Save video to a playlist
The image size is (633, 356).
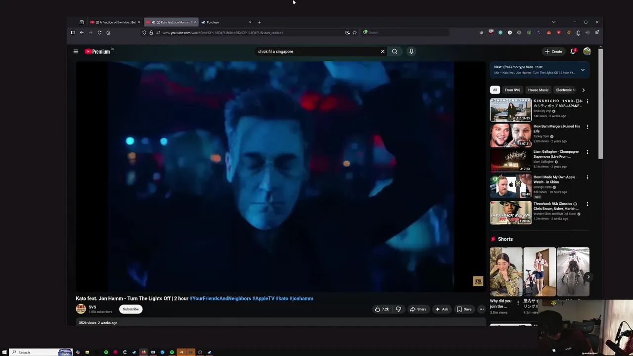click(x=464, y=309)
